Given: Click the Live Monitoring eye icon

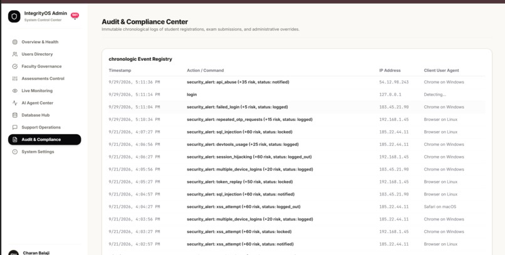Looking at the screenshot, I should 15,91.
